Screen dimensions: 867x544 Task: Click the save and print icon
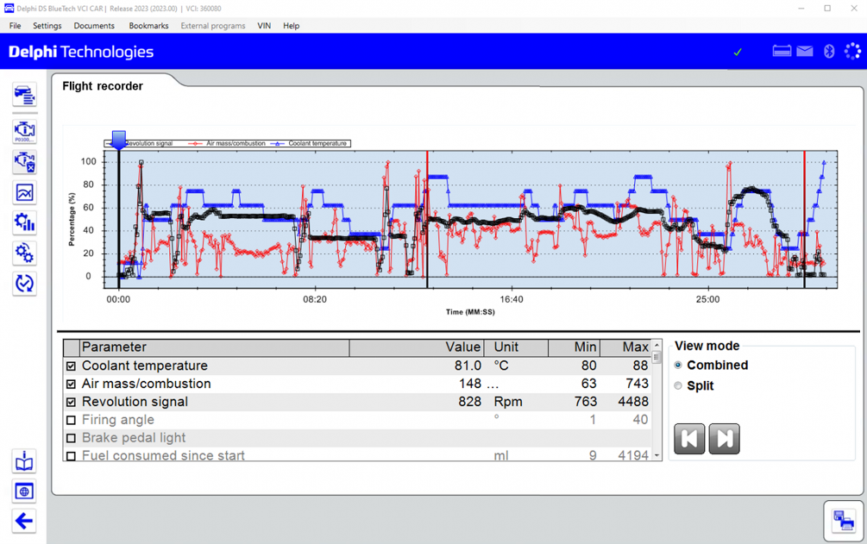click(x=843, y=520)
